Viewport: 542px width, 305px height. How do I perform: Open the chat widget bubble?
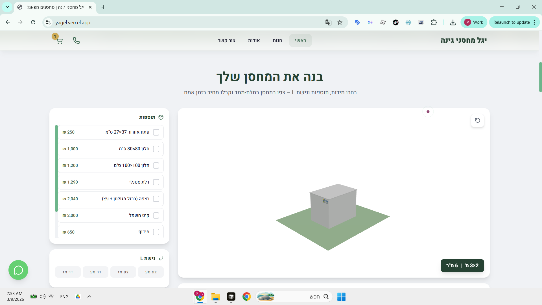(x=18, y=270)
